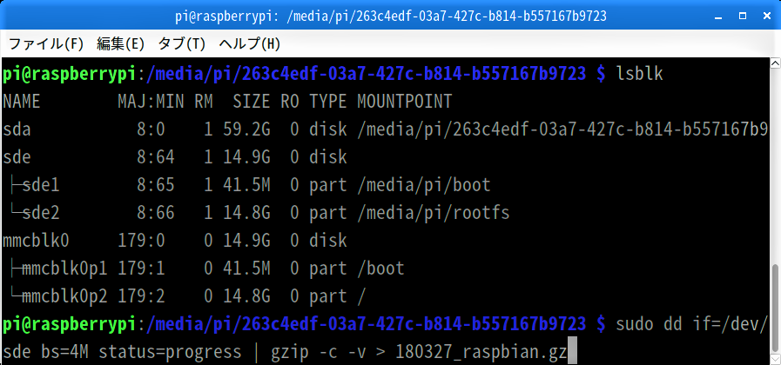The width and height of the screenshot is (781, 365).
Task: Click the vertical scrollbar thumb
Action: [x=776, y=309]
